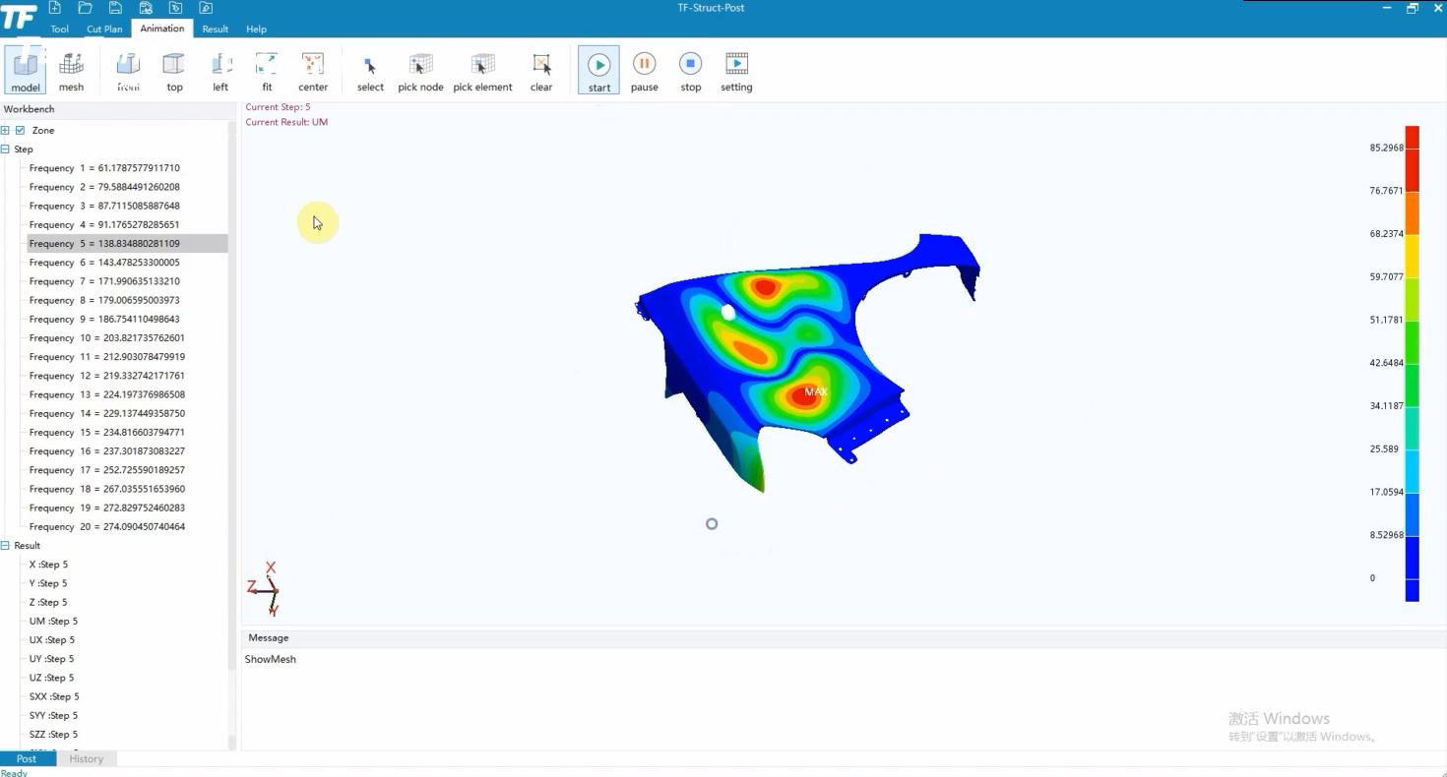Fit model to the viewport
The width and height of the screenshot is (1447, 777).
266,71
